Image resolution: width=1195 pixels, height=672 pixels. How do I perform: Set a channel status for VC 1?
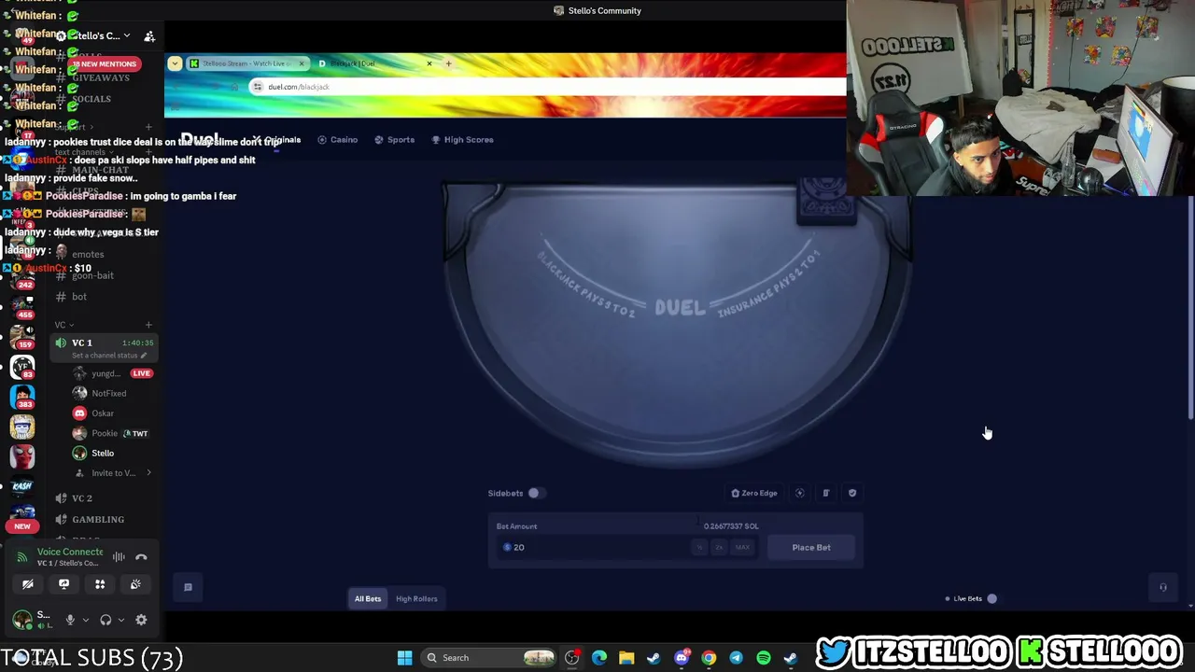pos(108,356)
